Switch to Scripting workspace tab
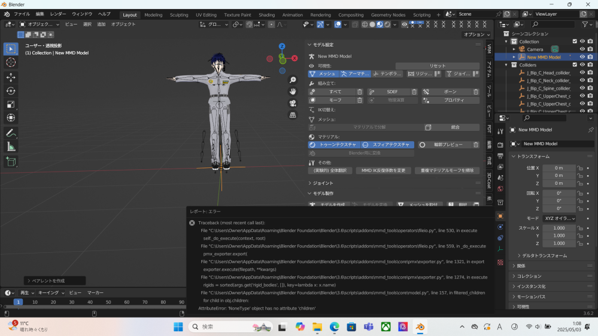Image resolution: width=598 pixels, height=336 pixels. coord(422,15)
